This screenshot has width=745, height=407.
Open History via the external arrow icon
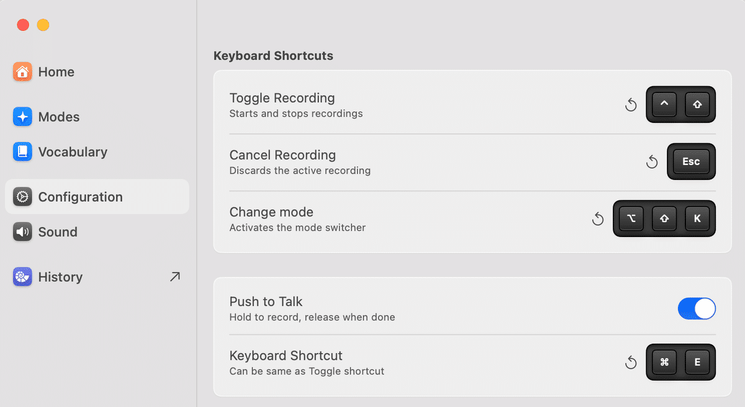(x=175, y=277)
